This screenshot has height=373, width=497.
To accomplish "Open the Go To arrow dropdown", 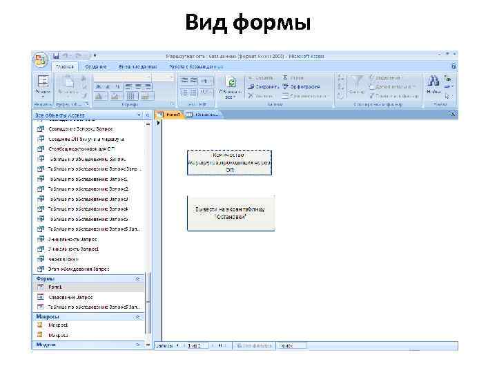I will pos(448,86).
